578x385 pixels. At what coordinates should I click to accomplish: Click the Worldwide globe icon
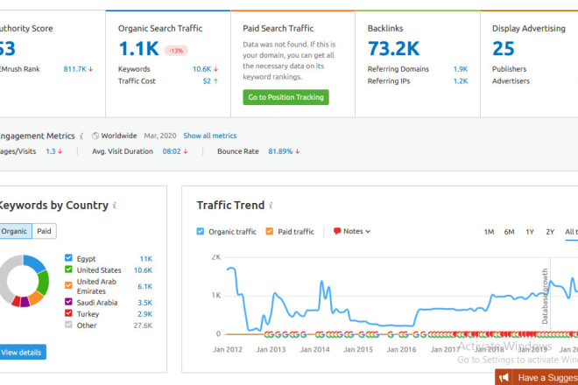click(x=95, y=136)
